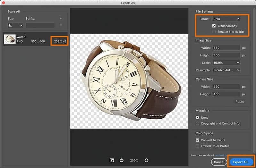Image resolution: width=256 pixels, height=168 pixels.
Task: Open the Size 1x dropdown
Action: [16, 25]
